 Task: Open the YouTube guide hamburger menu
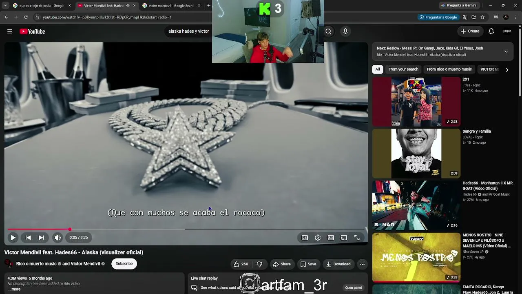tap(10, 31)
